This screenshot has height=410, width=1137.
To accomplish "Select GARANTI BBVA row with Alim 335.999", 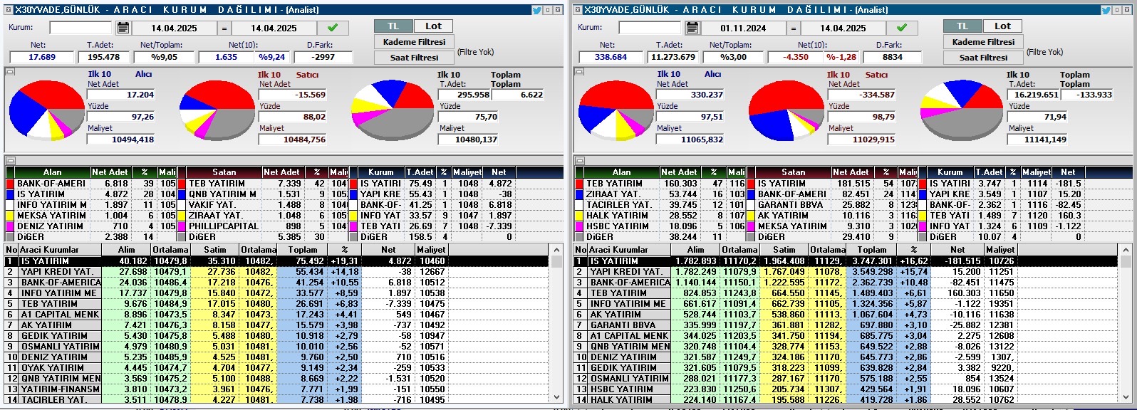I will click(846, 325).
